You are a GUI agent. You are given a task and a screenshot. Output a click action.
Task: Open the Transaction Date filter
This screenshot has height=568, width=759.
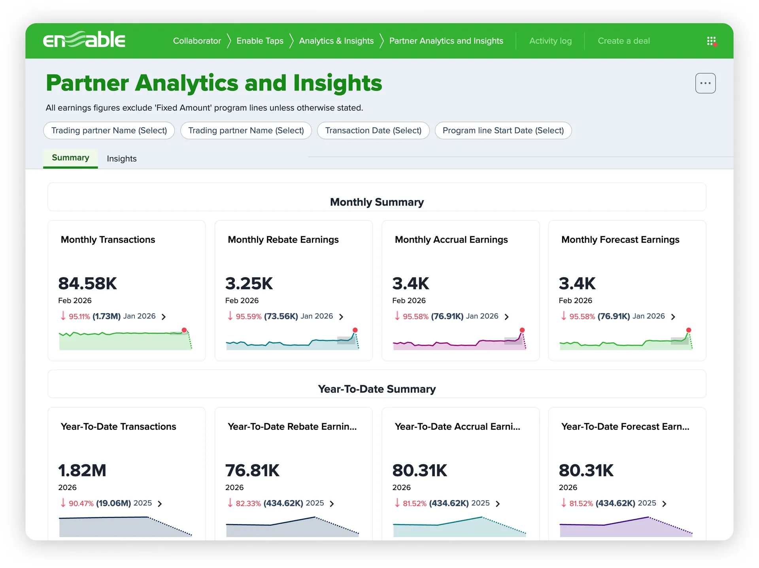[x=373, y=130]
